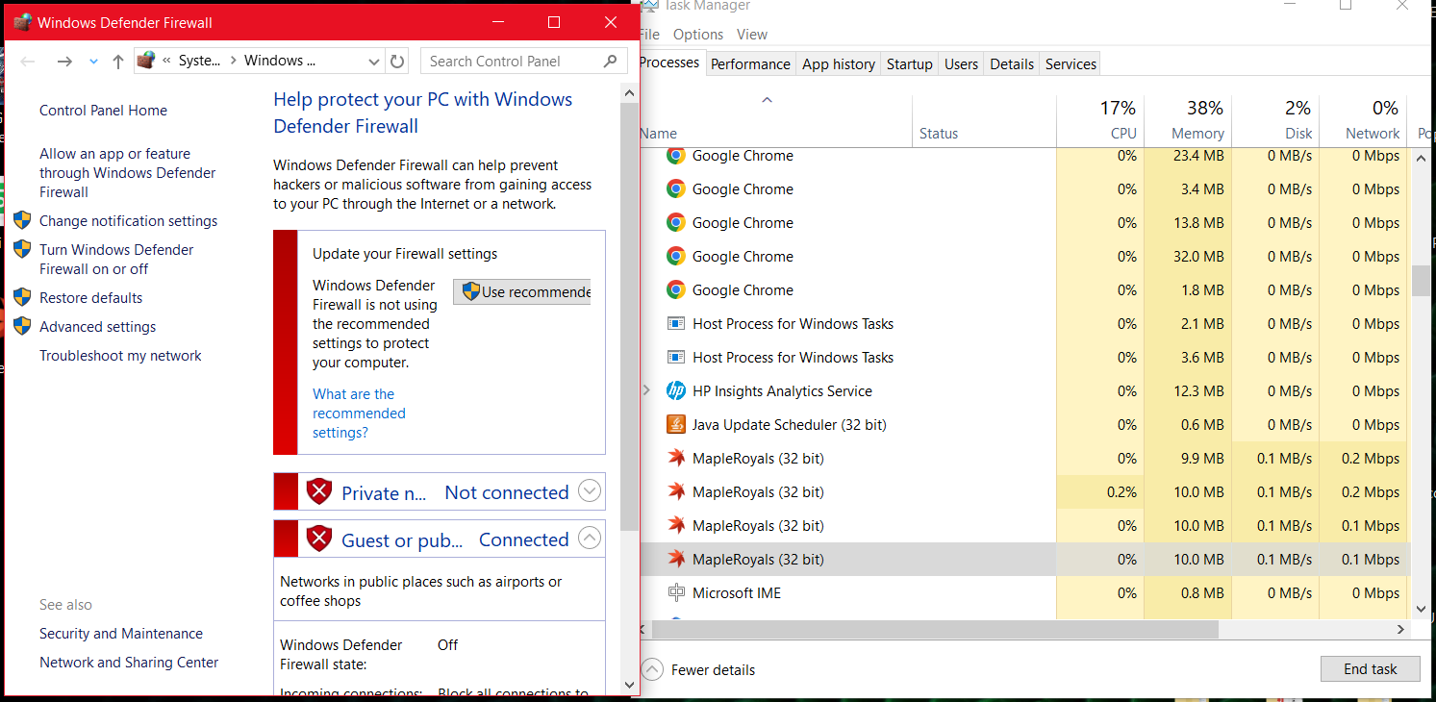
Task: Click red shield icon for Guest or public
Action: (x=318, y=539)
